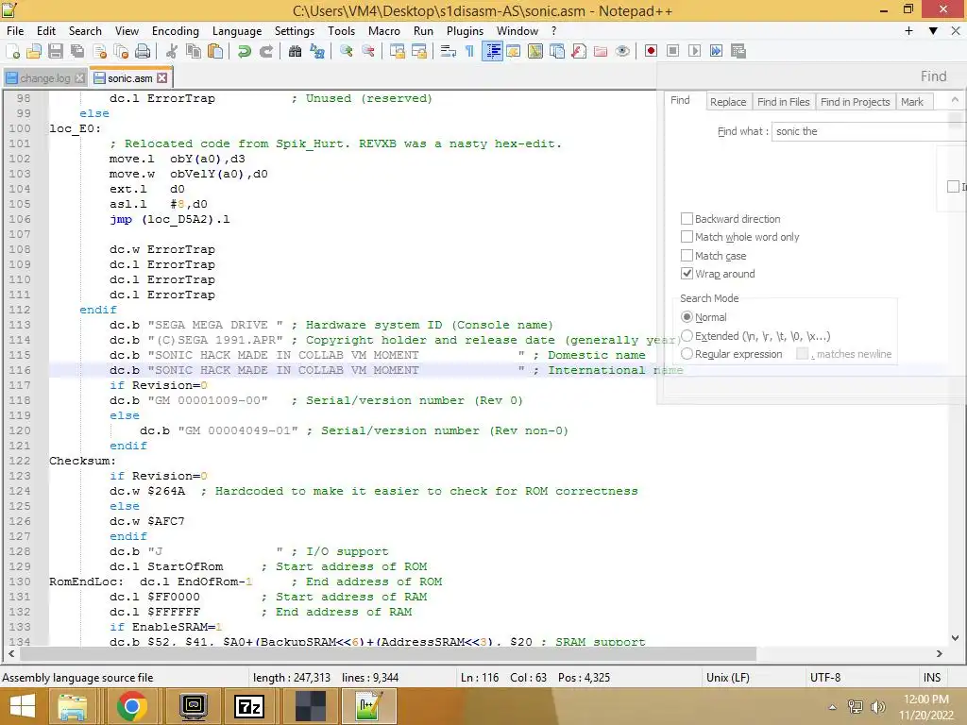Viewport: 967px width, 725px height.
Task: Cut selection with the scissors icon
Action: tap(172, 51)
